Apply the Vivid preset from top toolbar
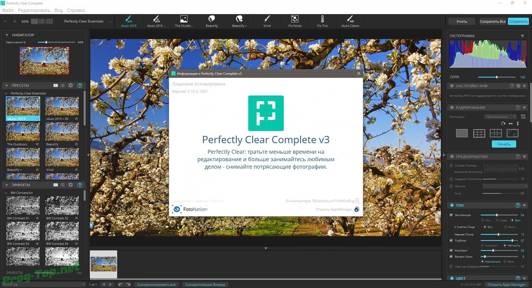This screenshot has width=532, height=288. tap(267, 21)
